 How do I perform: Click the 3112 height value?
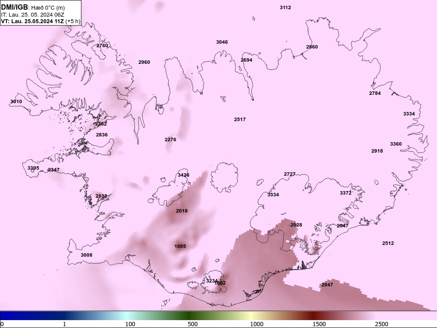[285, 7]
